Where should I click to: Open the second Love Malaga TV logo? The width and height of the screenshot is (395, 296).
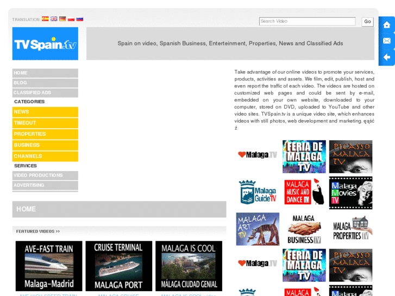pos(258,263)
